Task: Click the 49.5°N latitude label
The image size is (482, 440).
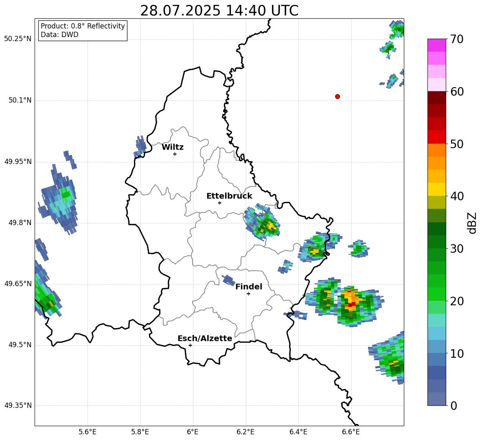Action: [x=20, y=345]
